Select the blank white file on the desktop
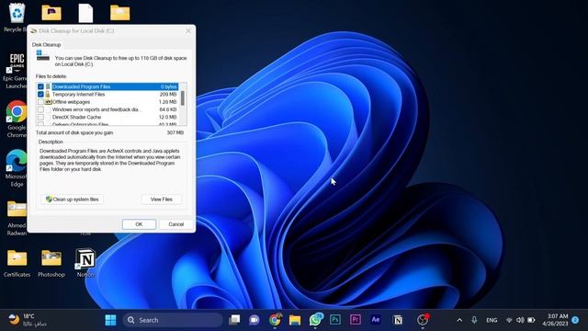This screenshot has height=331, width=588. point(85,13)
